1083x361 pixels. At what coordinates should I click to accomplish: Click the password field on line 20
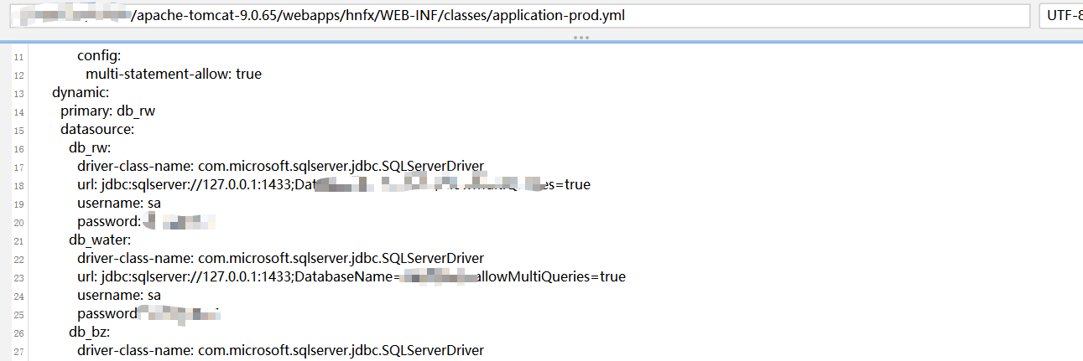[109, 221]
